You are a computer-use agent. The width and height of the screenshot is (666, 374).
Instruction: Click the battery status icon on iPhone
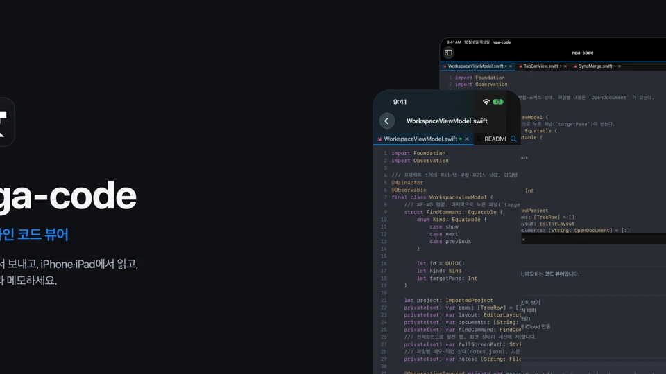tap(498, 102)
